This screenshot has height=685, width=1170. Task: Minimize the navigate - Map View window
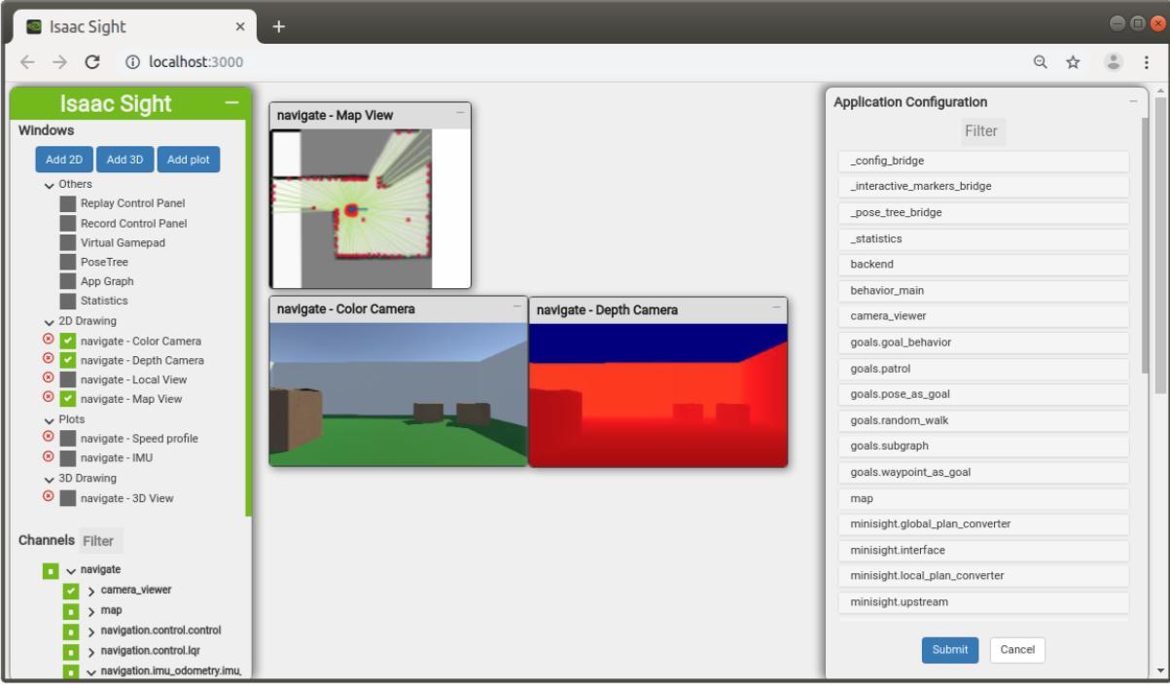[x=460, y=112]
